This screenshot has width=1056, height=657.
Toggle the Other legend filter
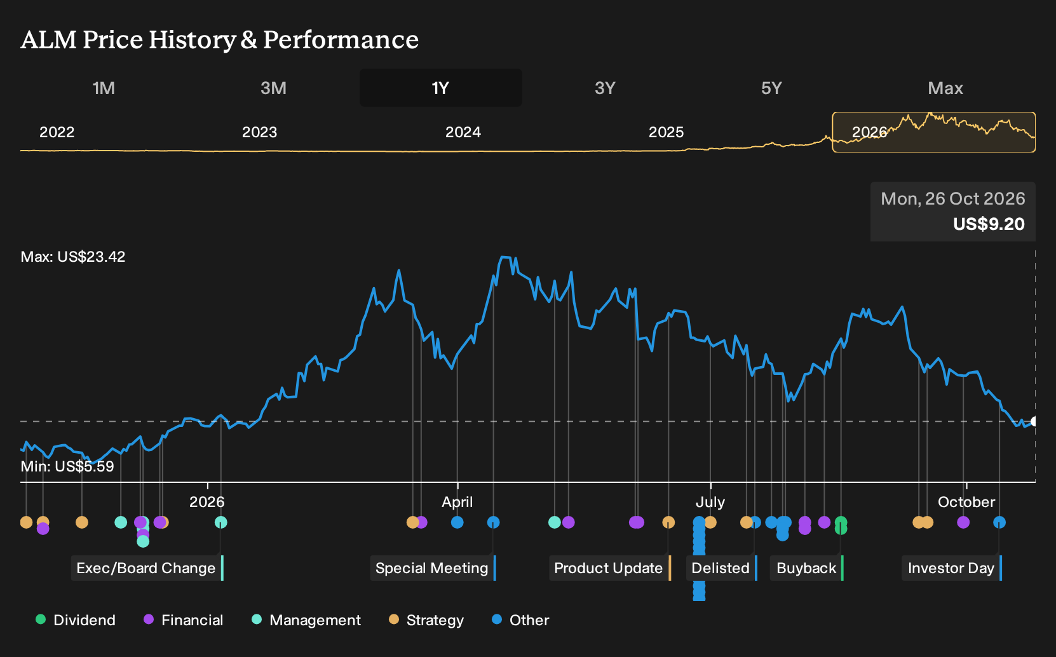tap(520, 620)
